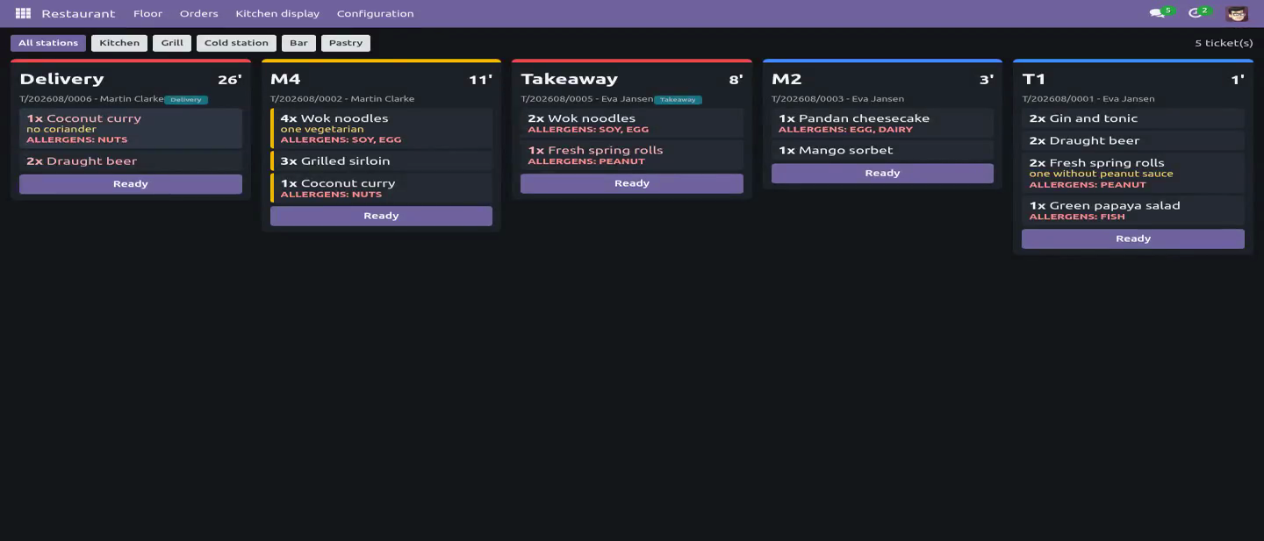This screenshot has width=1264, height=541.
Task: Open the Orders menu
Action: (x=198, y=13)
